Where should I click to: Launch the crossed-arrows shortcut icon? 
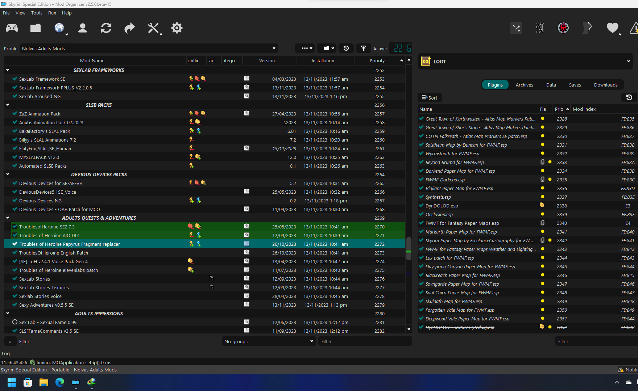516,28
